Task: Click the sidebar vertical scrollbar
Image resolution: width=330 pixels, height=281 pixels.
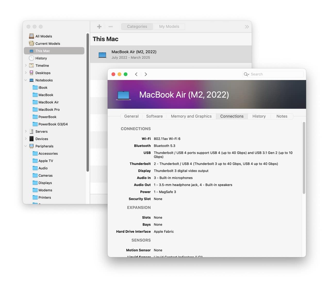Action: [88, 102]
